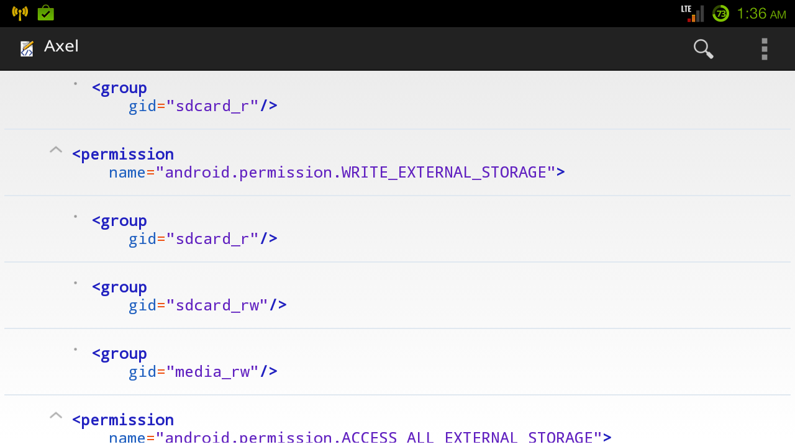Tap the battery percentage circle icon
The height and width of the screenshot is (447, 795).
720,14
